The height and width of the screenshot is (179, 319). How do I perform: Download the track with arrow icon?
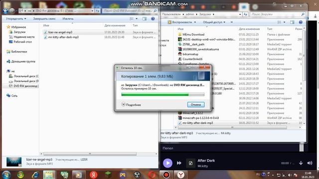pos(301,163)
